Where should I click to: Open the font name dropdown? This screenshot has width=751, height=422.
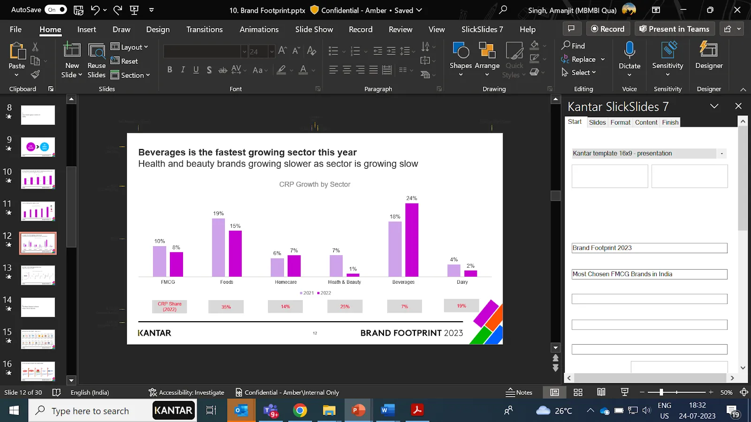(244, 52)
